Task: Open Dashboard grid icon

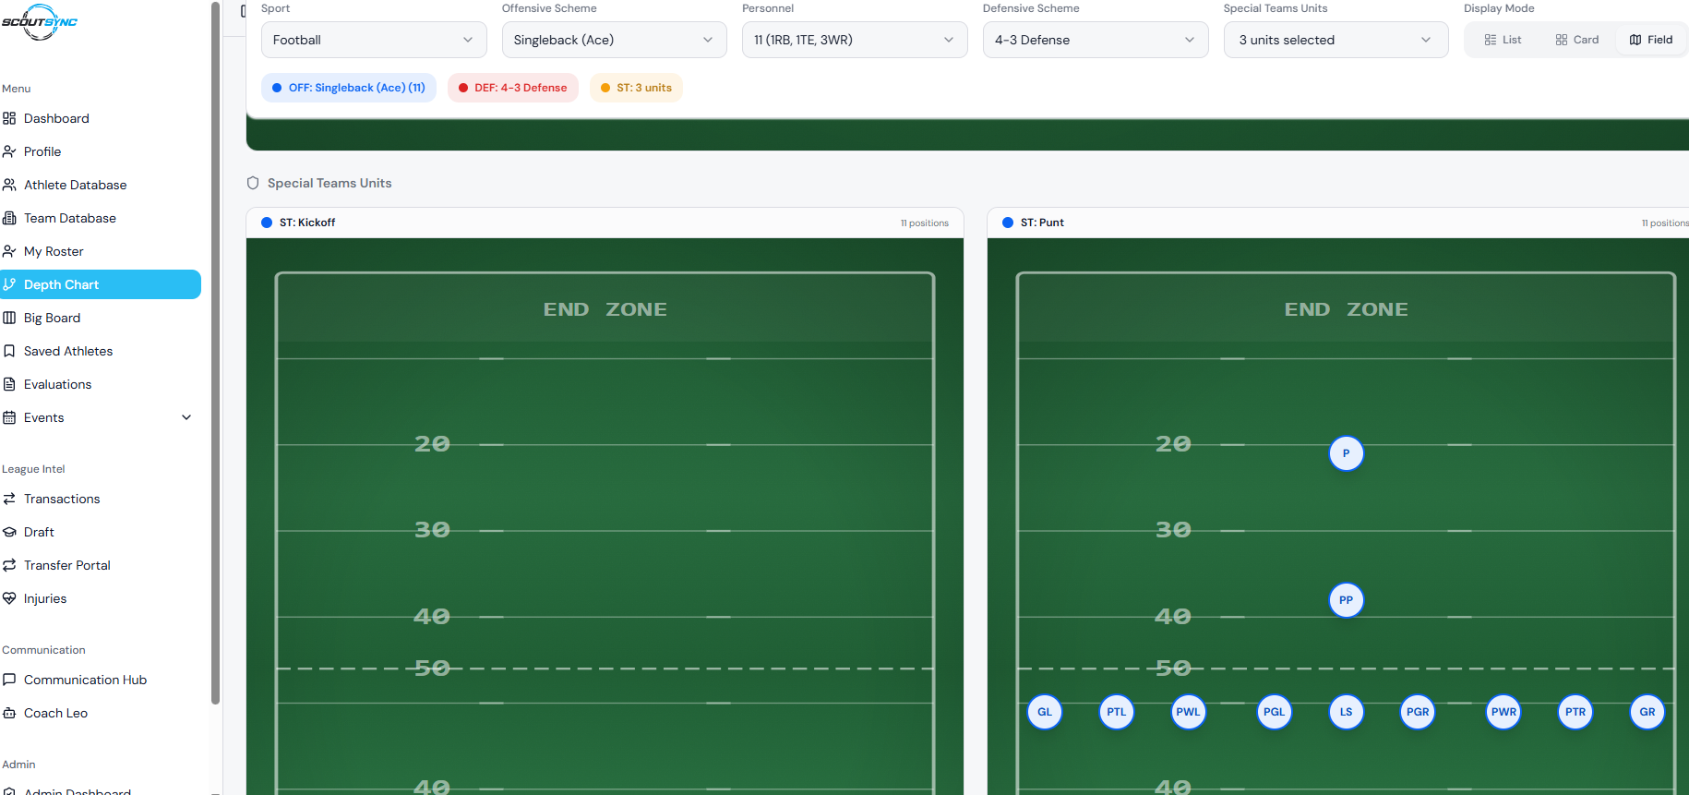Action: [x=9, y=118]
